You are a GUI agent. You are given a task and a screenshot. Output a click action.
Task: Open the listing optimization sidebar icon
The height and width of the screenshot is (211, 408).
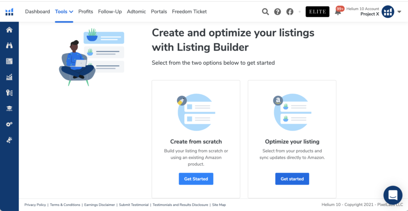(9, 61)
